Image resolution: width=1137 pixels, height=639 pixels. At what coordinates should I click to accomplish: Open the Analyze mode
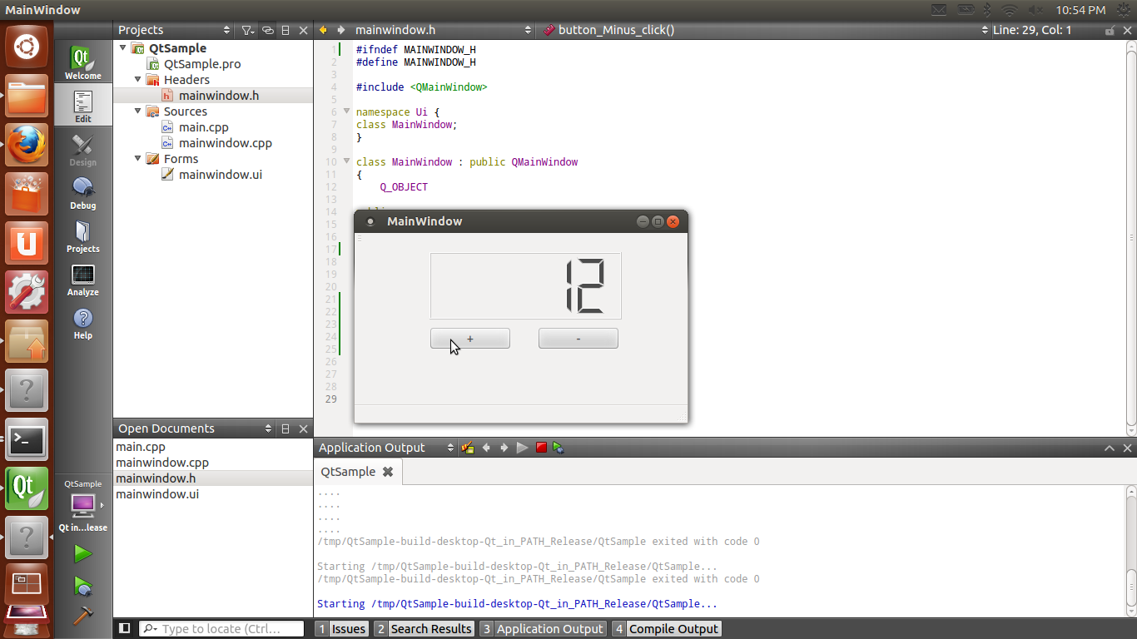point(83,280)
